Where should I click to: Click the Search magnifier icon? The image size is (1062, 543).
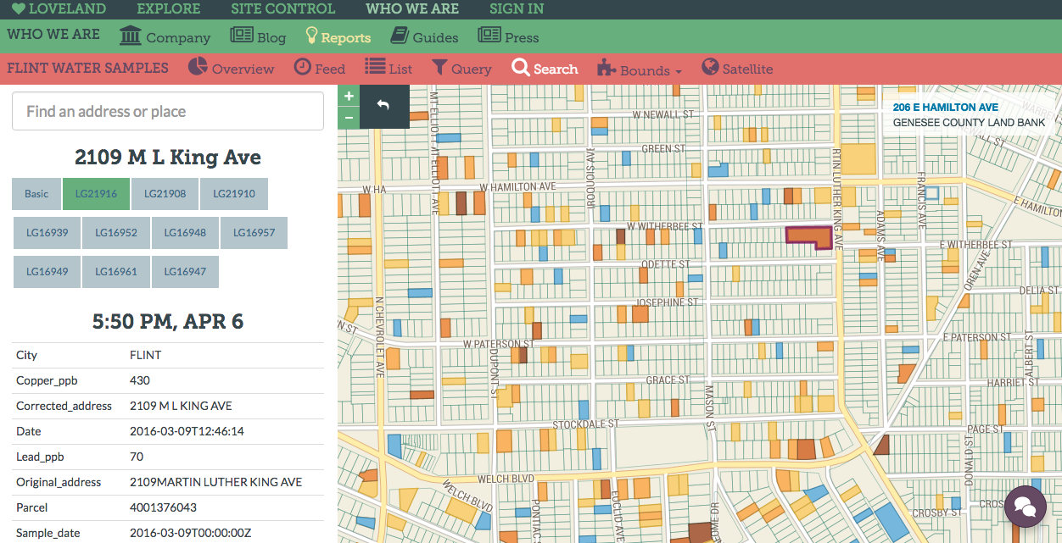[x=520, y=68]
